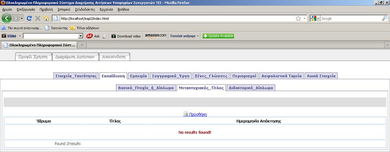This screenshot has height=152, width=390.
Task: Open the Βοήθεια menu
Action: [124, 10]
